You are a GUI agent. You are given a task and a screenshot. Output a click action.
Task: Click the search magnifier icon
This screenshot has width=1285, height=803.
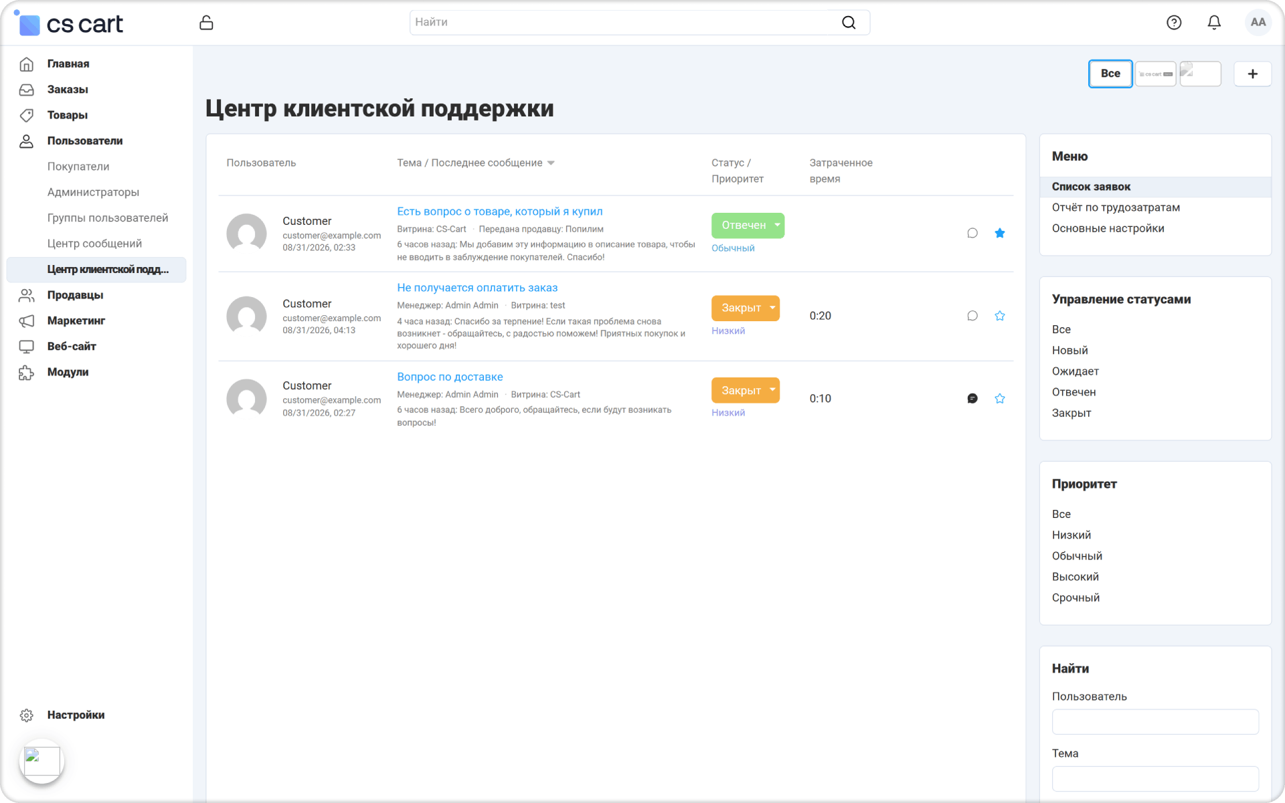pyautogui.click(x=849, y=23)
